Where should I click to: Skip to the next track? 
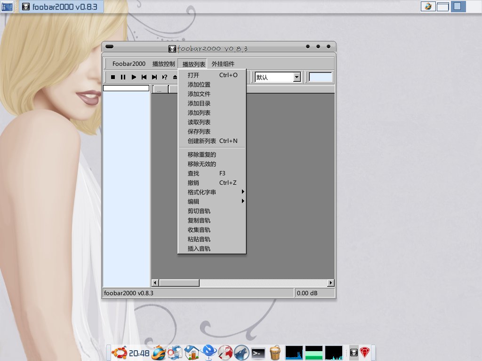(154, 77)
